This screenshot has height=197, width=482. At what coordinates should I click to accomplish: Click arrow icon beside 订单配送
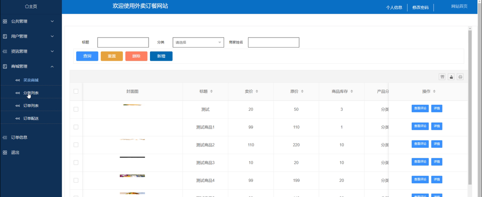tap(18, 119)
